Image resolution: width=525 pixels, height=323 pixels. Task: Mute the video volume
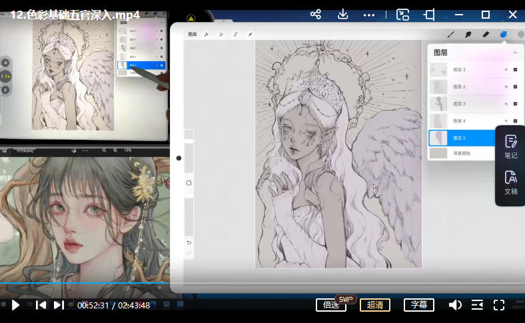455,305
